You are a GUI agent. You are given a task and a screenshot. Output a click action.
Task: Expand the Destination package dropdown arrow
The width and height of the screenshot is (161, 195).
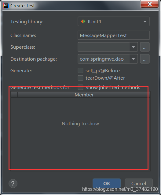[133, 59]
